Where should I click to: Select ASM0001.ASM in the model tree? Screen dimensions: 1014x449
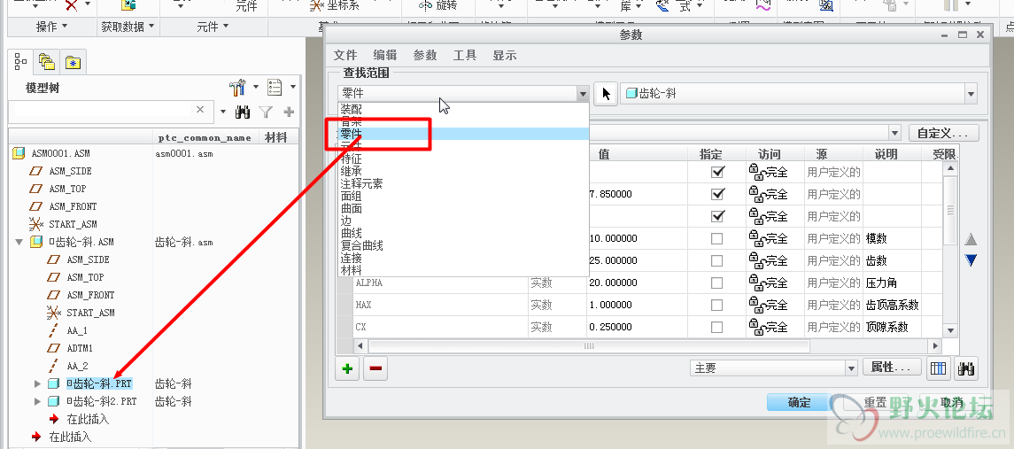[x=60, y=154]
